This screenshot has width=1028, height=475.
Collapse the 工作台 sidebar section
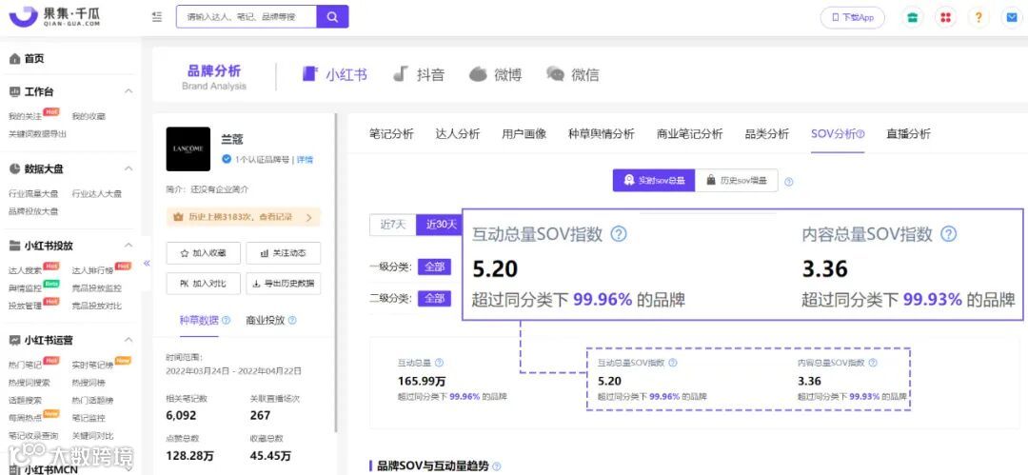coord(128,91)
